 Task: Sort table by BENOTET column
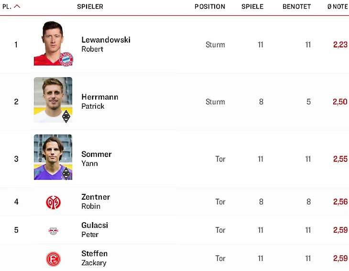(296, 6)
